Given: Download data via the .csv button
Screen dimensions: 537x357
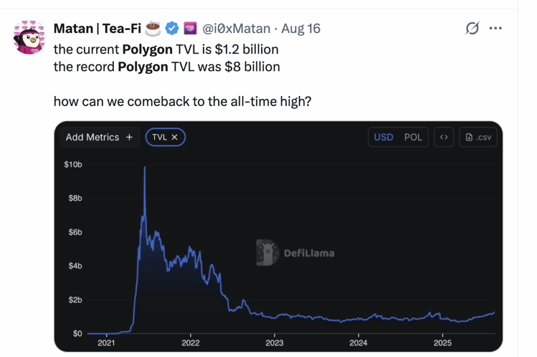Looking at the screenshot, I should (478, 137).
